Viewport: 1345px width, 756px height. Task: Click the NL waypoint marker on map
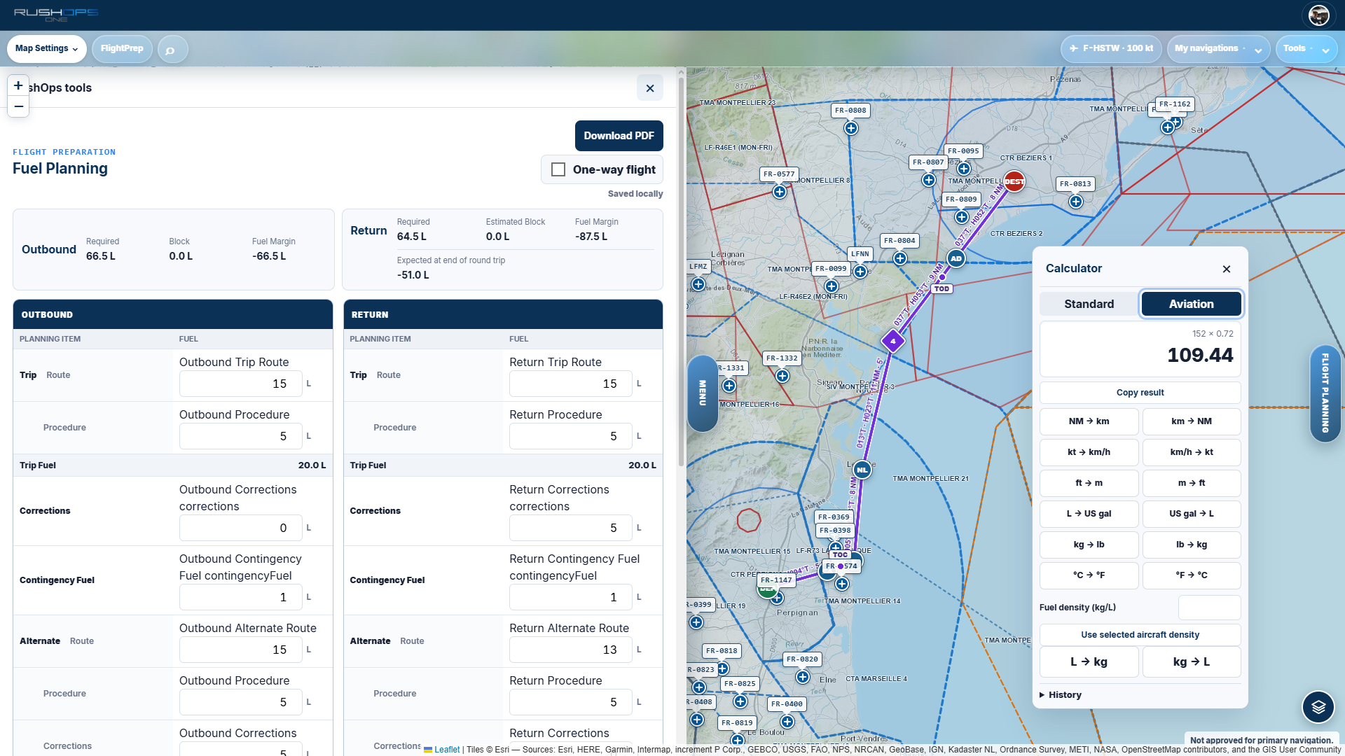click(862, 470)
